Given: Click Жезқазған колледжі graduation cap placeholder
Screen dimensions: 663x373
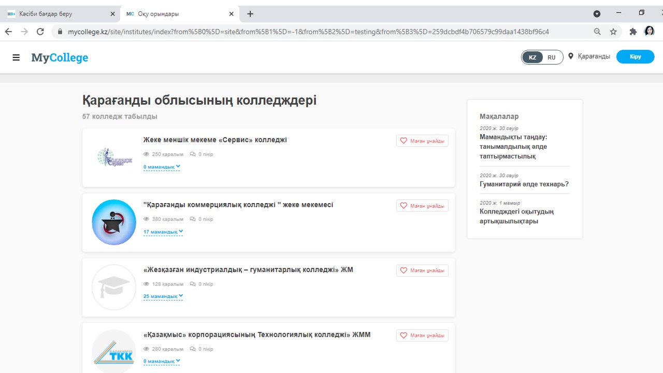Looking at the screenshot, I should tap(114, 287).
